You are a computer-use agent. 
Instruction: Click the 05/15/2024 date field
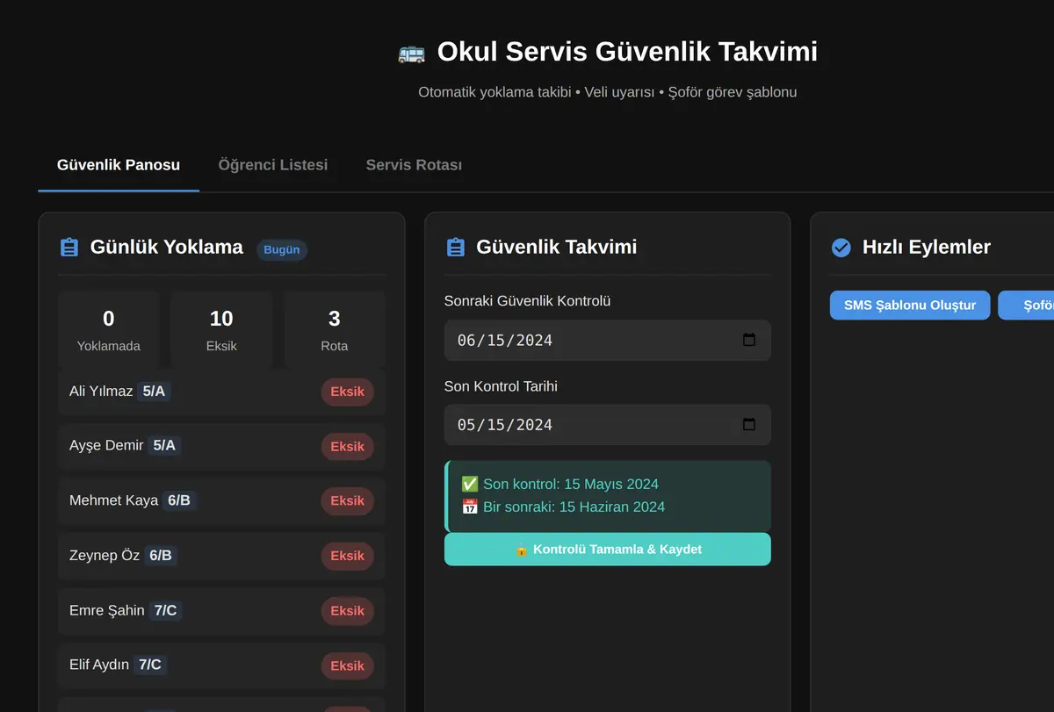(608, 424)
